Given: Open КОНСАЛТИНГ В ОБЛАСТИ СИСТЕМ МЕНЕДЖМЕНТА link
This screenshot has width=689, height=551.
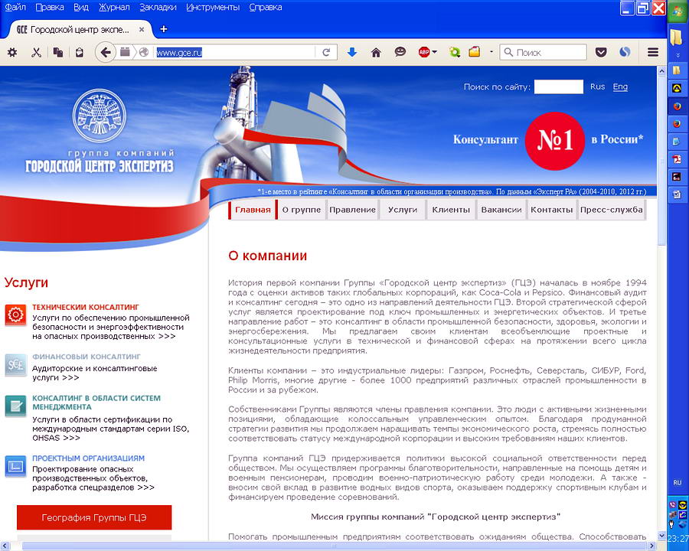Looking at the screenshot, I should (x=96, y=403).
